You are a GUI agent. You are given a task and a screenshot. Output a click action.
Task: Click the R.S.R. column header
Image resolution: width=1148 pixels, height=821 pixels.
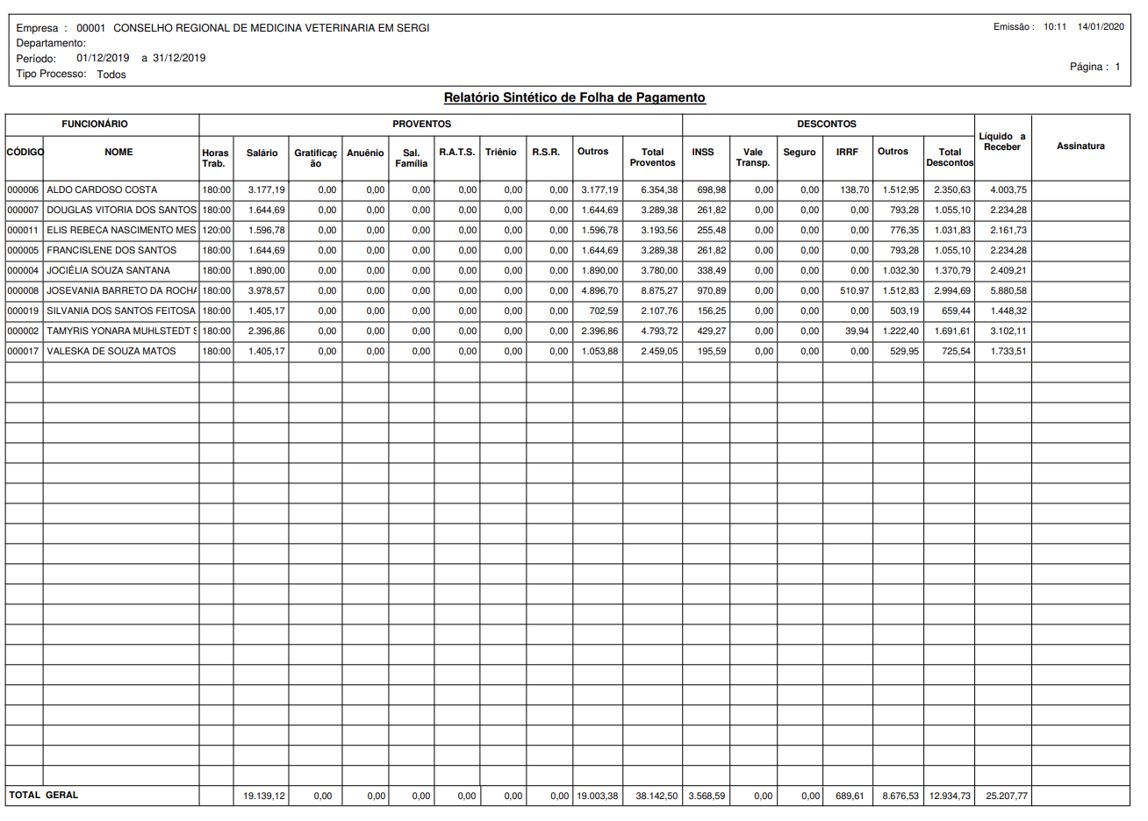tap(546, 152)
